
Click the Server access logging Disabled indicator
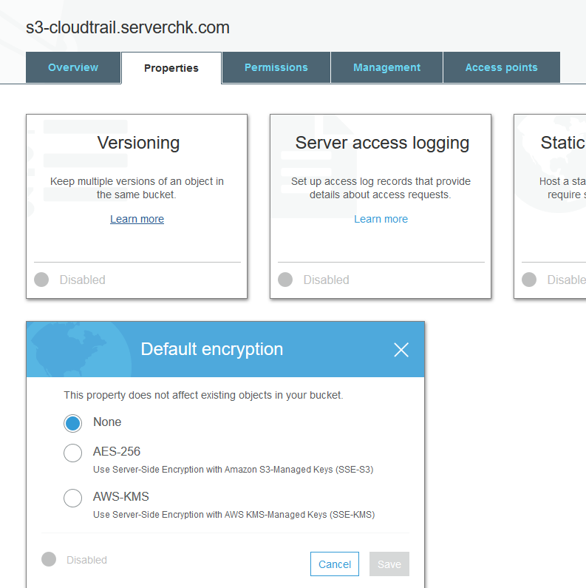coord(285,280)
